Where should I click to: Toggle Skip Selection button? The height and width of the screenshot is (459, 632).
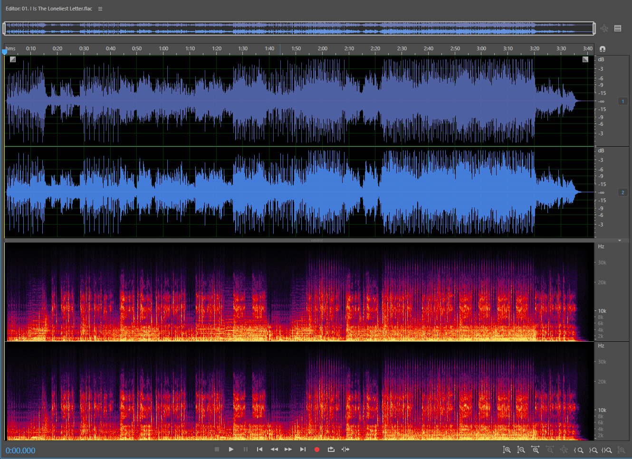(345, 449)
